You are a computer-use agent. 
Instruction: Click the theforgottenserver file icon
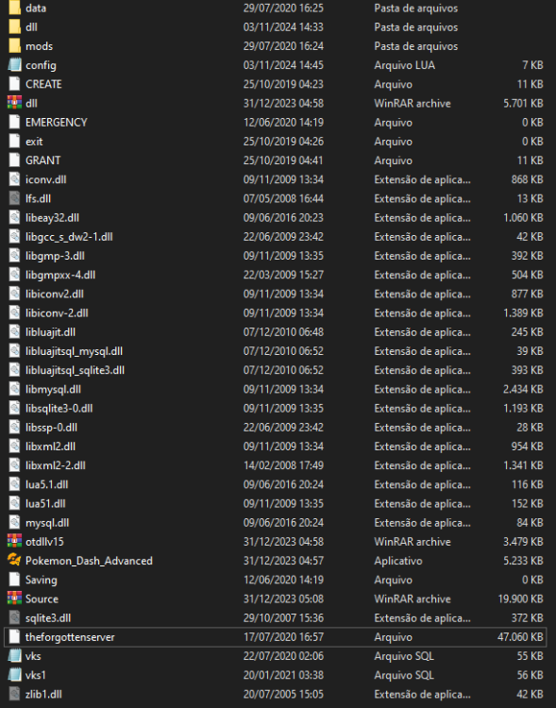coord(14,637)
